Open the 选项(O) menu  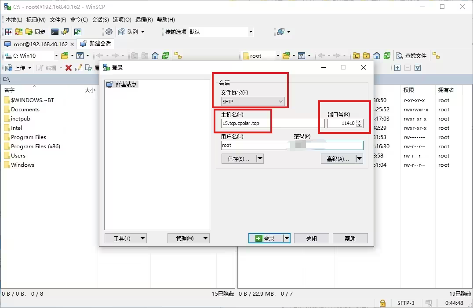click(122, 20)
